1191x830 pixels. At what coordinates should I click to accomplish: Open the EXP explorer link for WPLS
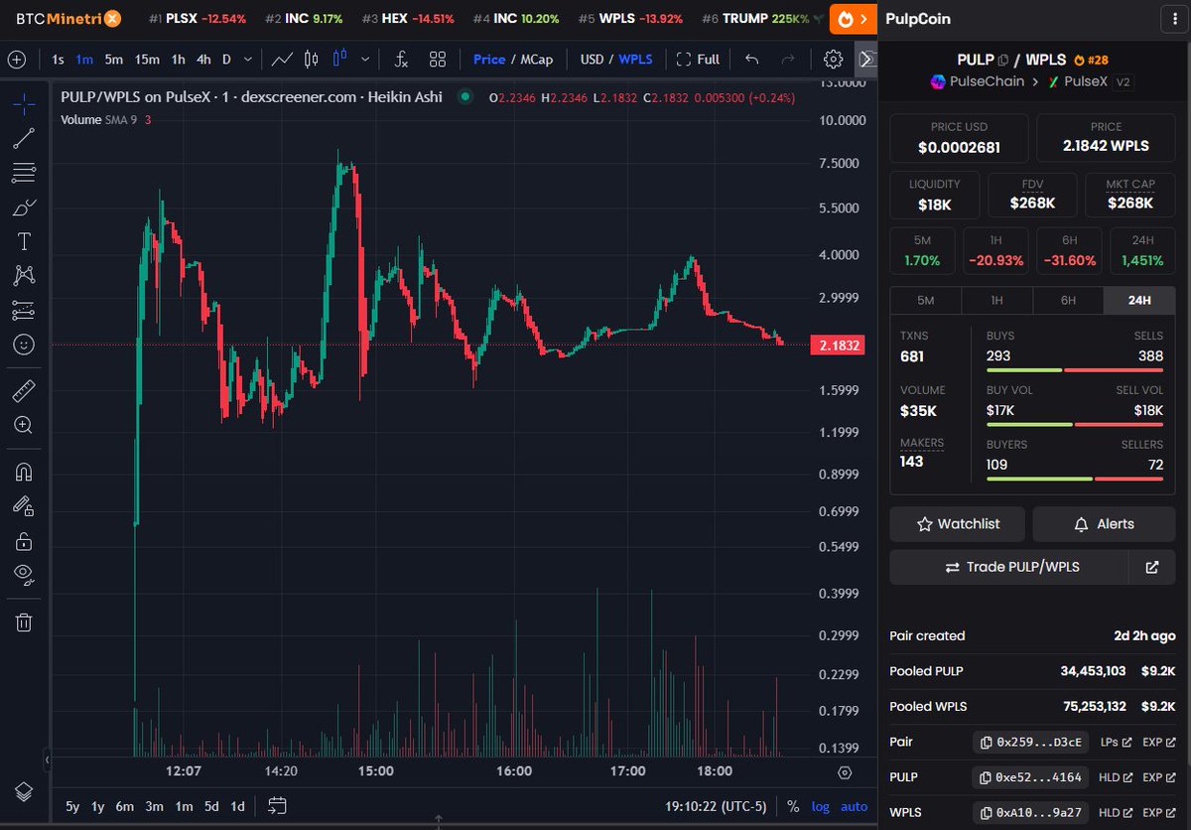pyautogui.click(x=1158, y=813)
